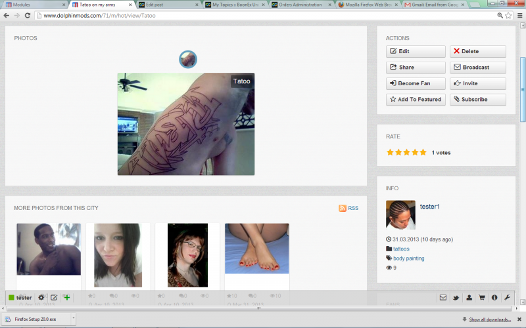Open tester1 profile link
526x328 pixels.
[x=430, y=207]
